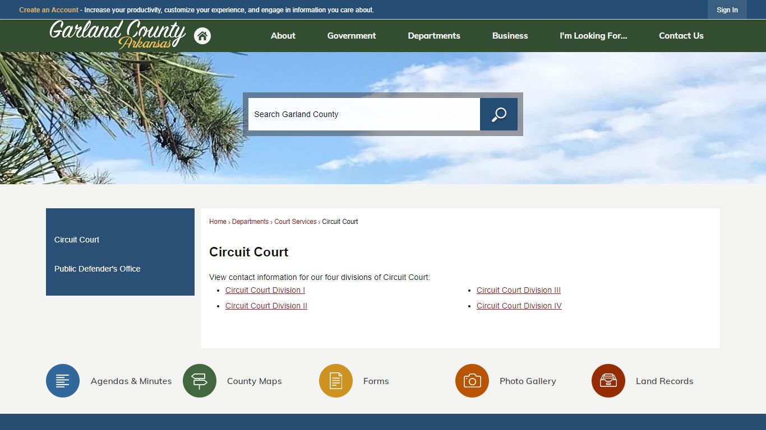
Task: Open the Contact Us menu
Action: pyautogui.click(x=681, y=36)
